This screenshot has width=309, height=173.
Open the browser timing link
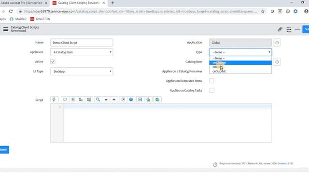(285, 163)
